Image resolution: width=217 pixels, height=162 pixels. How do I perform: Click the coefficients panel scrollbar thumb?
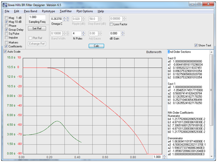click(x=211, y=90)
